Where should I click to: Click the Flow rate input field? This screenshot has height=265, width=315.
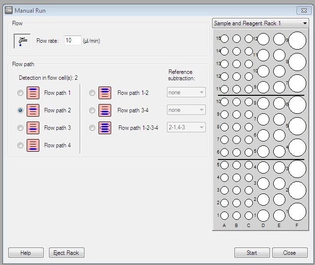pyautogui.click(x=72, y=41)
